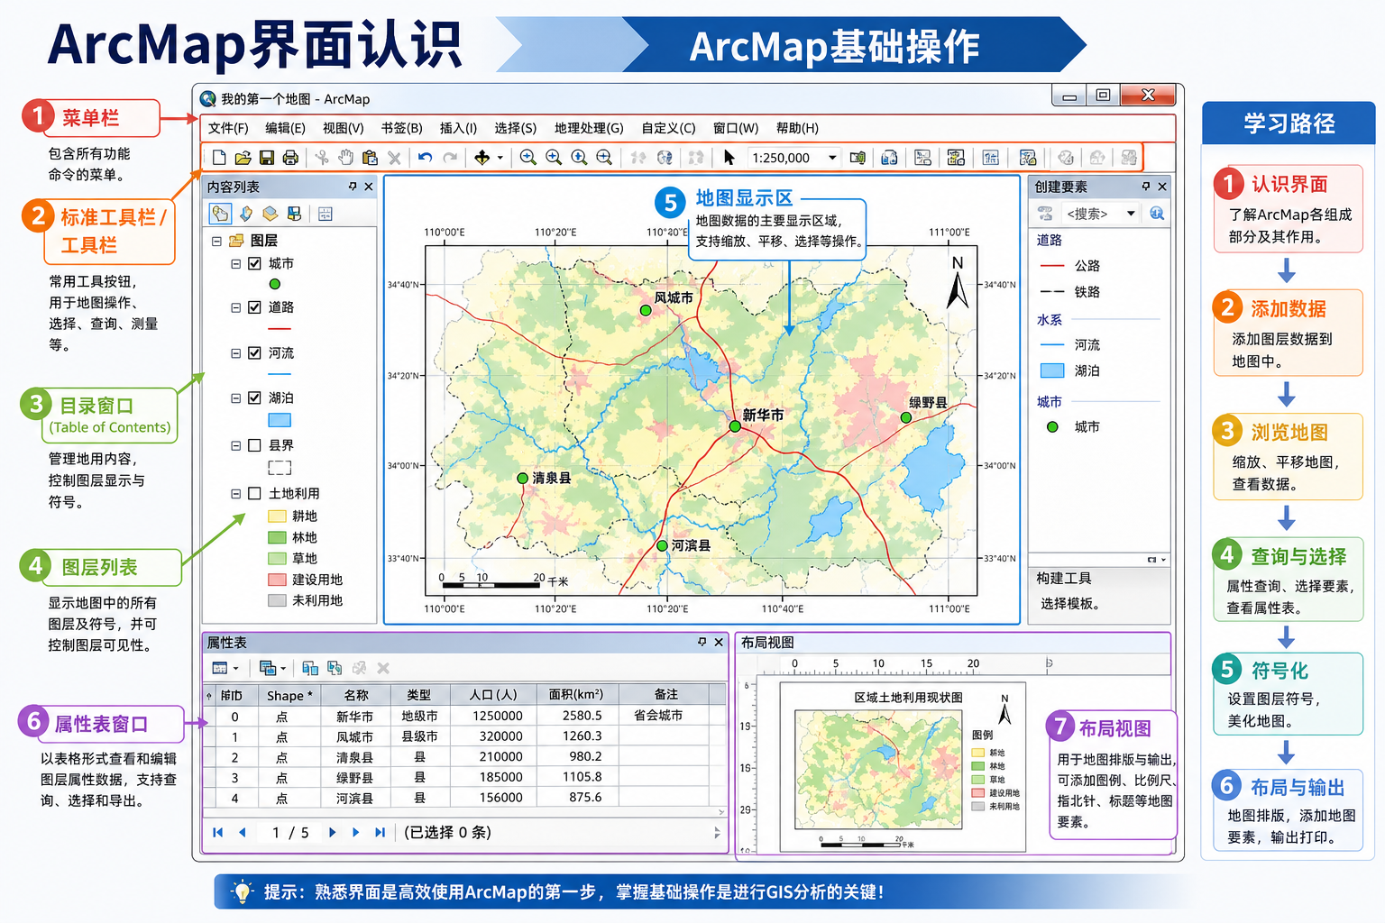The width and height of the screenshot is (1385, 923).
Task: Open the 搜索 dropdown in 创建要素
Action: pos(1130,214)
